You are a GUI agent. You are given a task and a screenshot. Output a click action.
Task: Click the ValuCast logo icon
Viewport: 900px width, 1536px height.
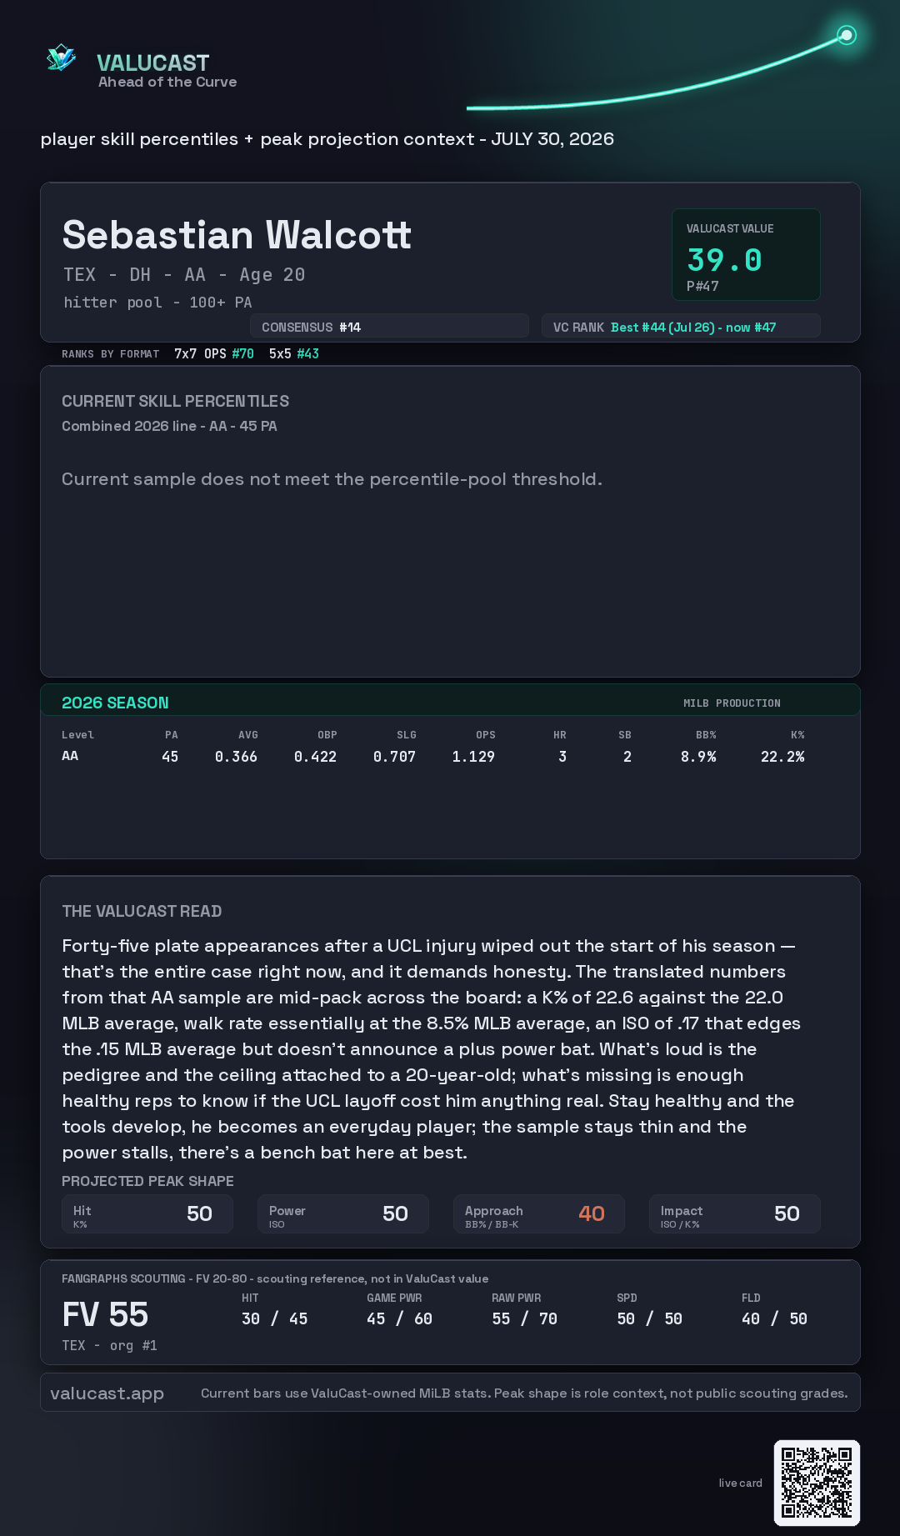(61, 58)
